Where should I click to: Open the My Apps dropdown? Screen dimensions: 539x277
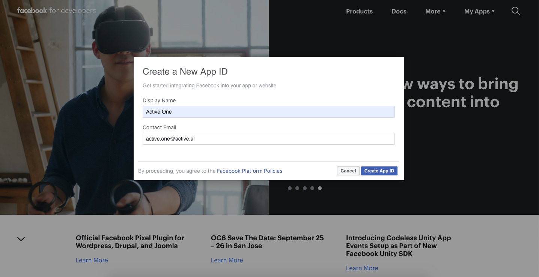click(479, 11)
